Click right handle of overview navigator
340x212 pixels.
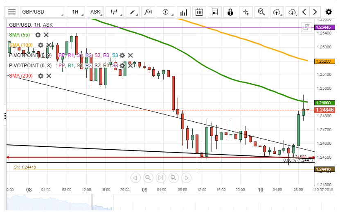113,202
